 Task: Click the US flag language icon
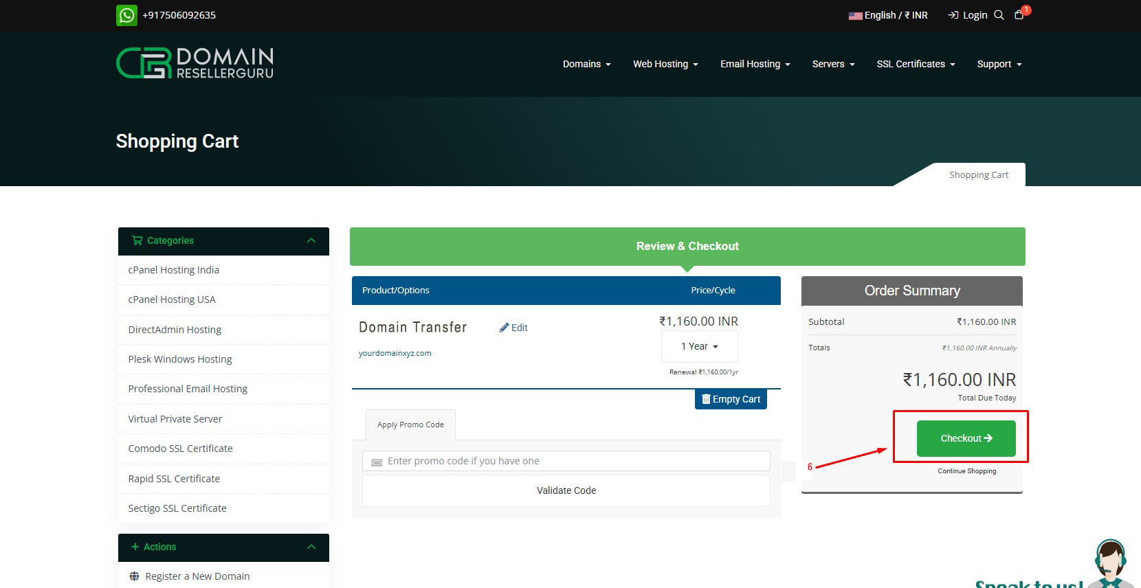coord(855,16)
